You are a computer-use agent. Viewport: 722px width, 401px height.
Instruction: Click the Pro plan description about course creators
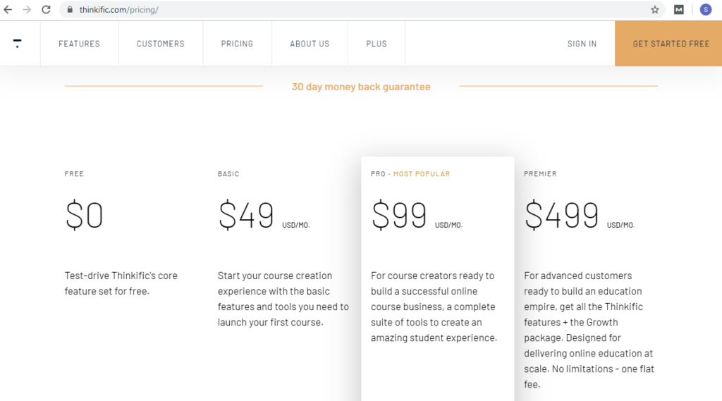434,307
